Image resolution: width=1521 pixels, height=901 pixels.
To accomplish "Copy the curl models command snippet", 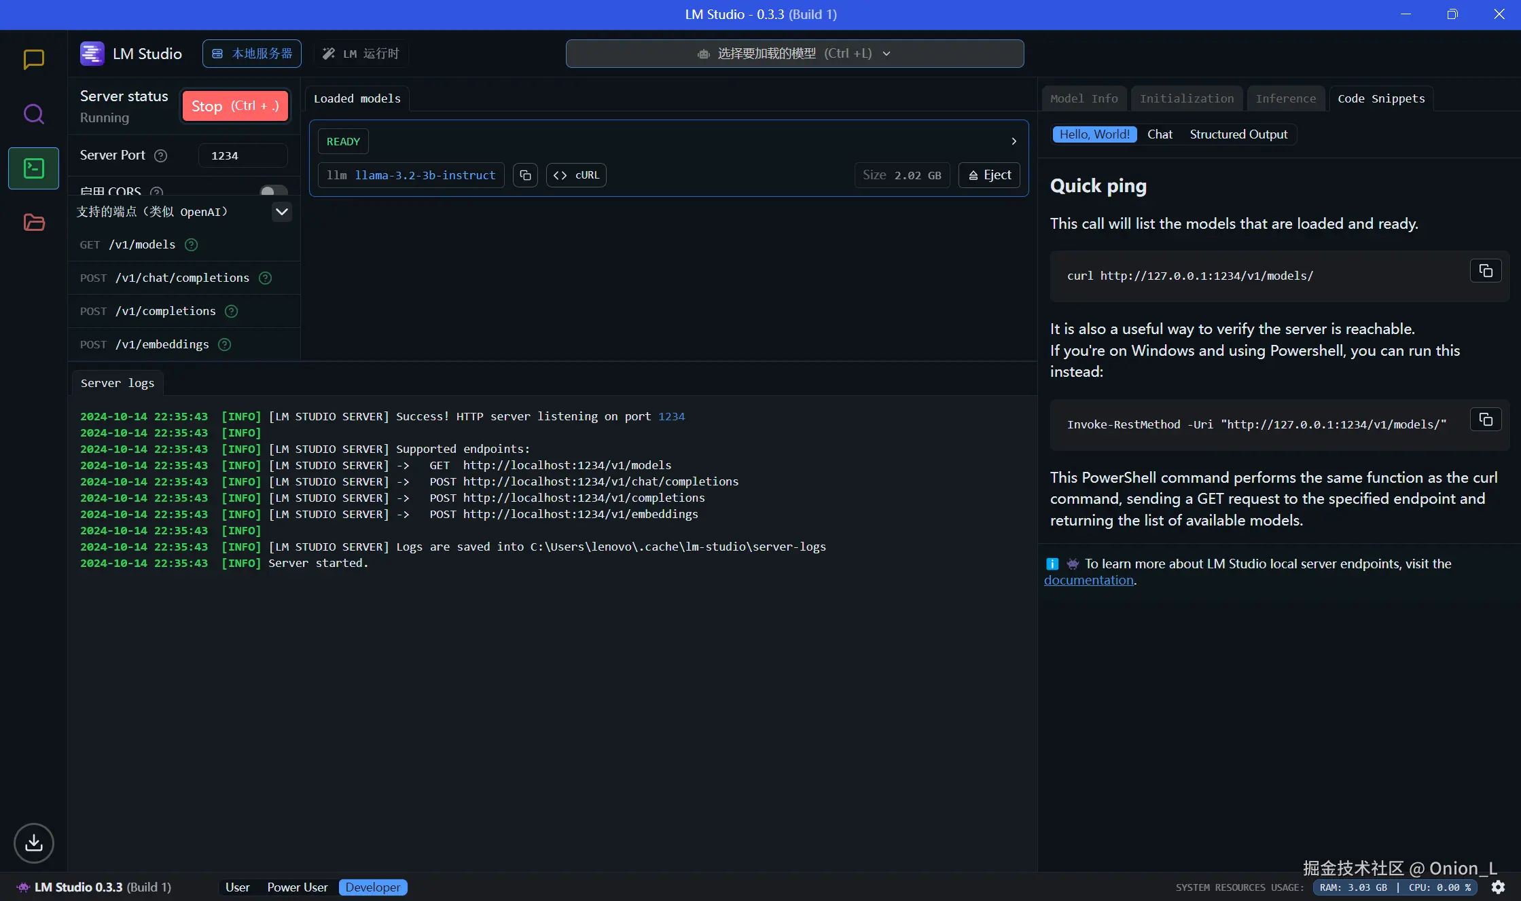I will 1485,271.
